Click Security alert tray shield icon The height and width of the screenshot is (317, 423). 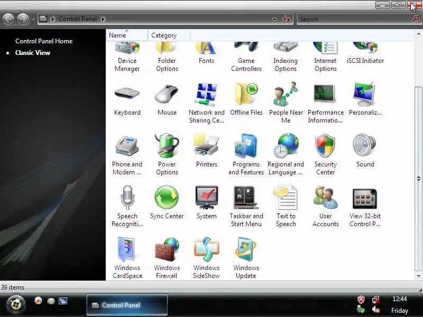tap(361, 299)
